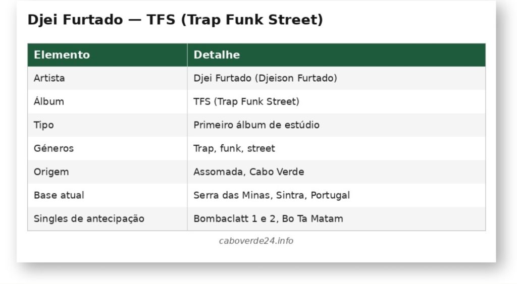The height and width of the screenshot is (284, 517).
Task: Click the title Djei Furtado — TFS heading
Action: [175, 20]
